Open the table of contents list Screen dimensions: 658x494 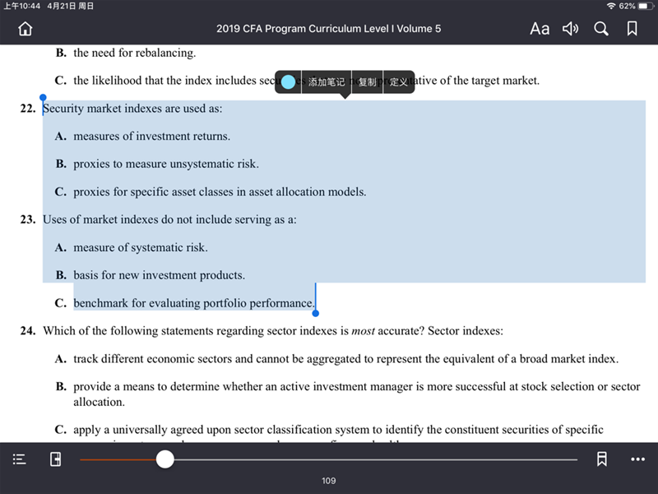(x=19, y=459)
